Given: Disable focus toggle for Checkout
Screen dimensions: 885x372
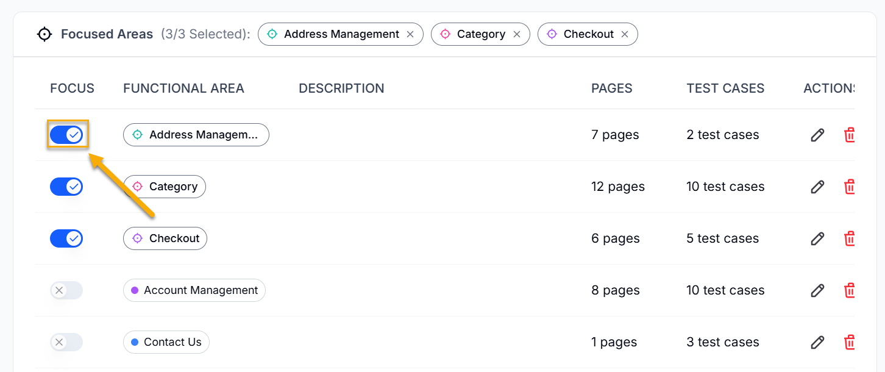Looking at the screenshot, I should pyautogui.click(x=66, y=238).
